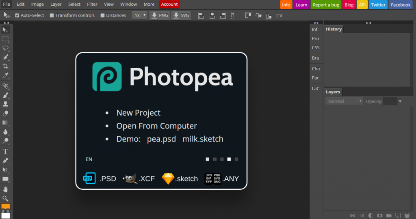Select the Rectangle Select tool
The image size is (416, 219).
pos(5,39)
